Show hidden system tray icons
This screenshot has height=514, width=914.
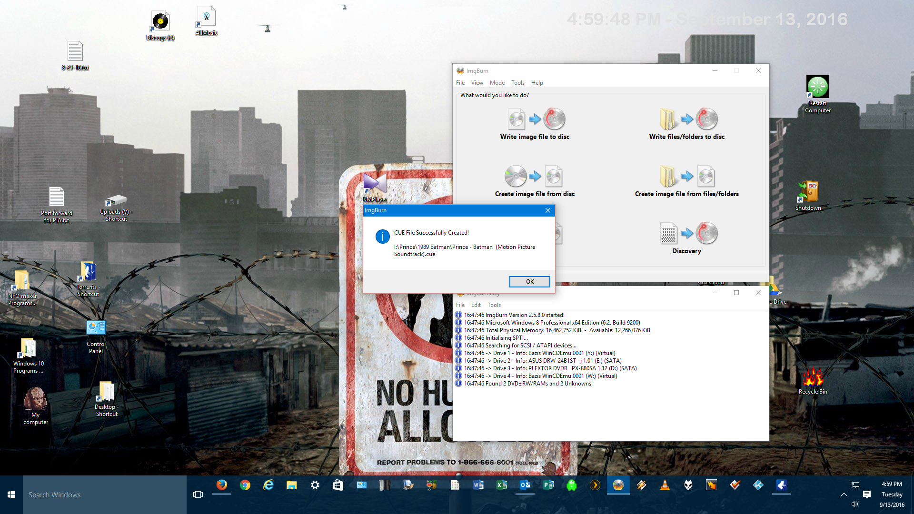tap(844, 494)
